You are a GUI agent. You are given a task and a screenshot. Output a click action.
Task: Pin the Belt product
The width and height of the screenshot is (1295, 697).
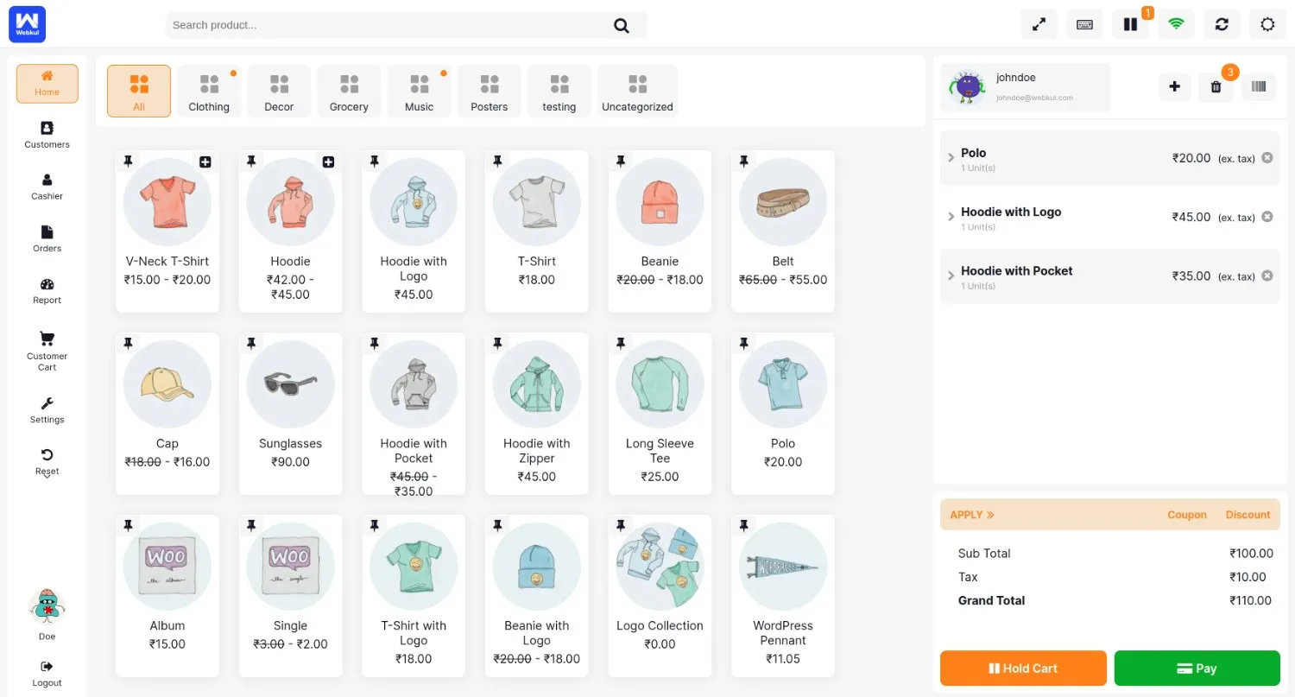tap(743, 162)
